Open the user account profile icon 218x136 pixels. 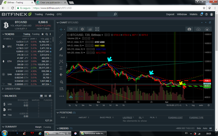click(x=212, y=14)
